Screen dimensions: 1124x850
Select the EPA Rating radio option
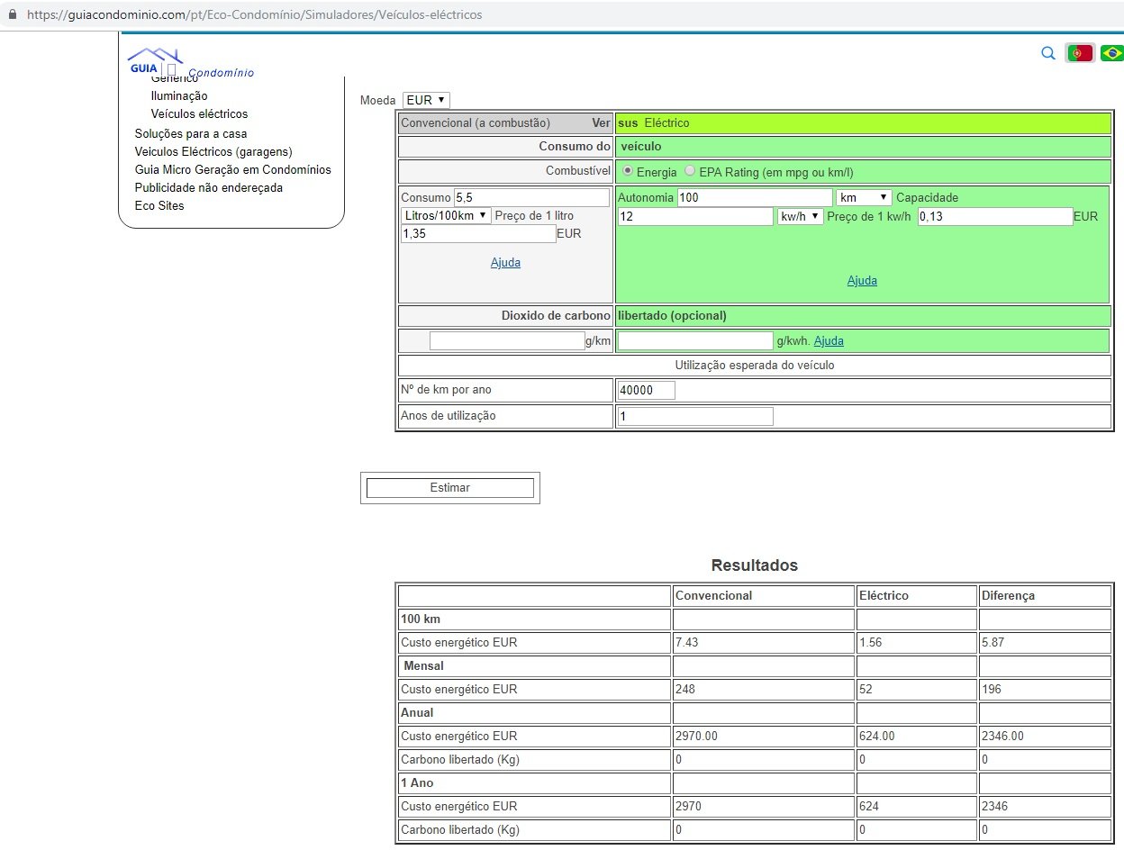690,171
